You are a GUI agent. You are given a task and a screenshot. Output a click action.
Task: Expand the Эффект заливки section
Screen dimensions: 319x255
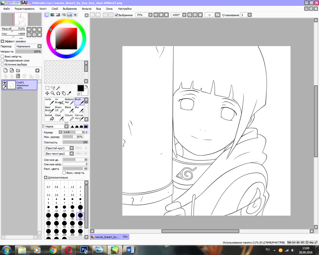click(2, 41)
